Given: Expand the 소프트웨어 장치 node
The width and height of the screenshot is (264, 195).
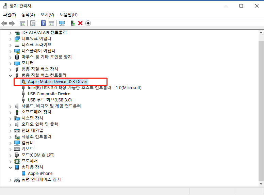Looking at the screenshot, I should click(x=11, y=113).
